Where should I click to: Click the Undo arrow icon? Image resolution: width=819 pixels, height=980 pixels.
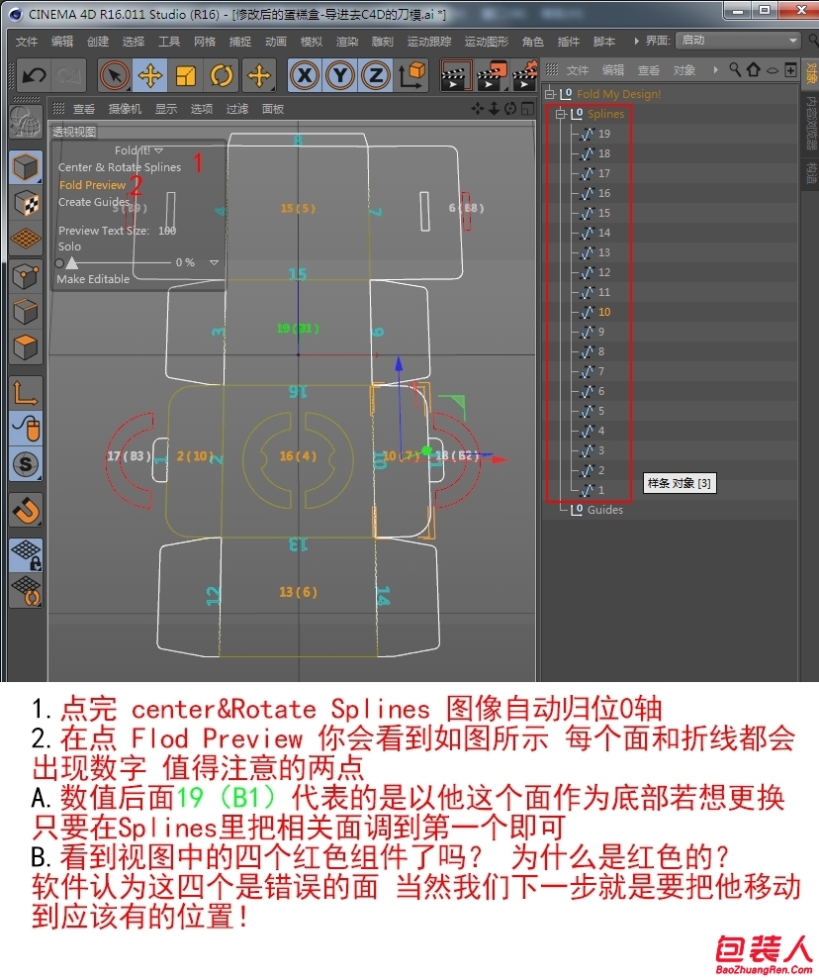(x=34, y=75)
